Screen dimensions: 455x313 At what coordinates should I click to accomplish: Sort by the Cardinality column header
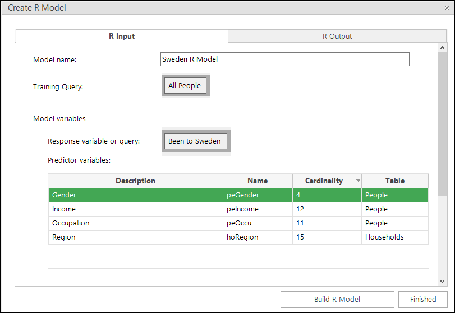click(324, 181)
